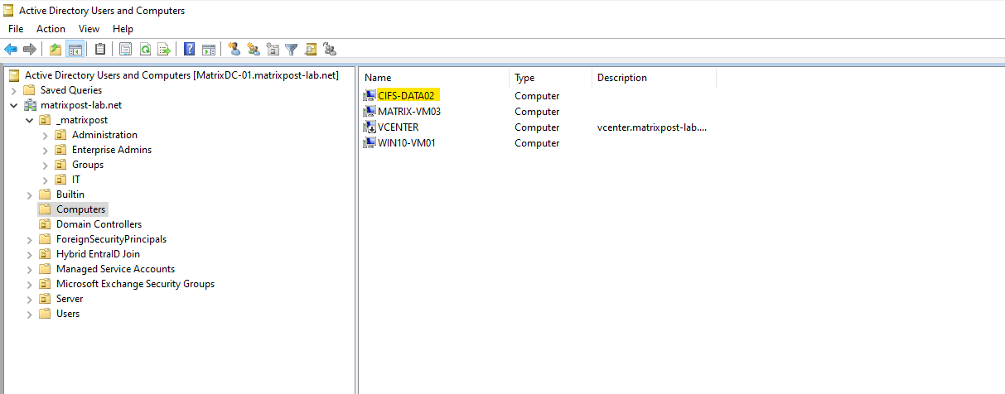Viewport: 1005px width, 394px height.
Task: Click the gray Forward arrow in toolbar
Action: point(30,50)
